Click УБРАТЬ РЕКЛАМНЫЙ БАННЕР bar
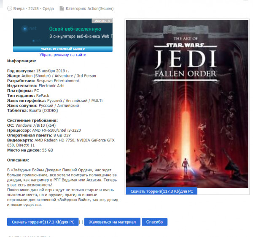Image resolution: width=253 pixels, height=237 pixels. click(63, 49)
